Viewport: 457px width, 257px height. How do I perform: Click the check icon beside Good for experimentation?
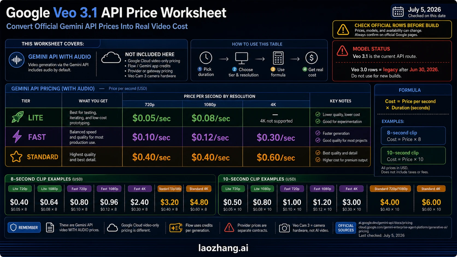(318, 121)
